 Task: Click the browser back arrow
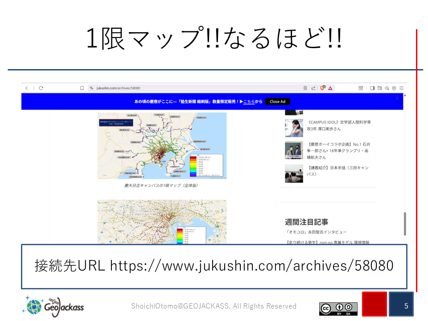tap(26, 88)
